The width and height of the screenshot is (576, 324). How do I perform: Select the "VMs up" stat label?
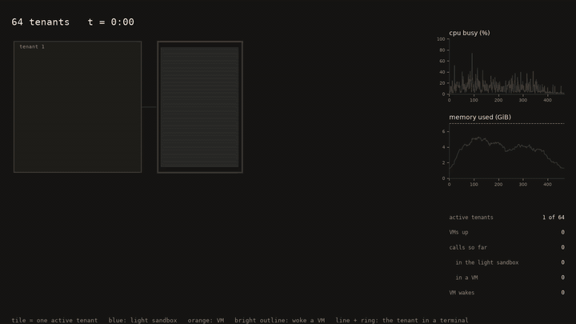pyautogui.click(x=458, y=233)
